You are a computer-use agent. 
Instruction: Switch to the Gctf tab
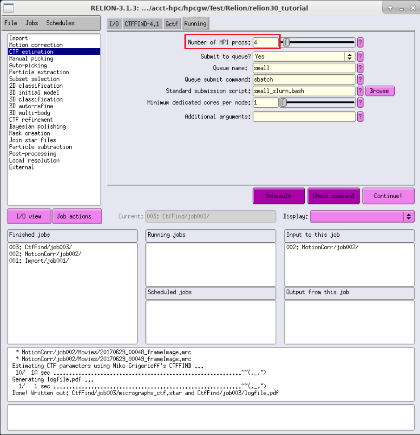tap(171, 24)
